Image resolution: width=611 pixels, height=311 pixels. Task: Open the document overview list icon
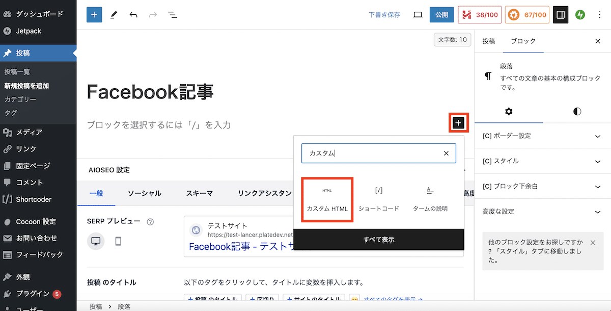tap(173, 15)
